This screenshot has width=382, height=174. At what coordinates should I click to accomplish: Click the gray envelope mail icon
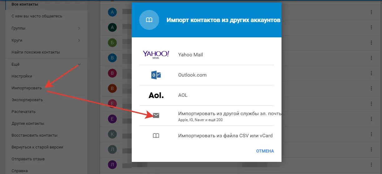tap(156, 115)
